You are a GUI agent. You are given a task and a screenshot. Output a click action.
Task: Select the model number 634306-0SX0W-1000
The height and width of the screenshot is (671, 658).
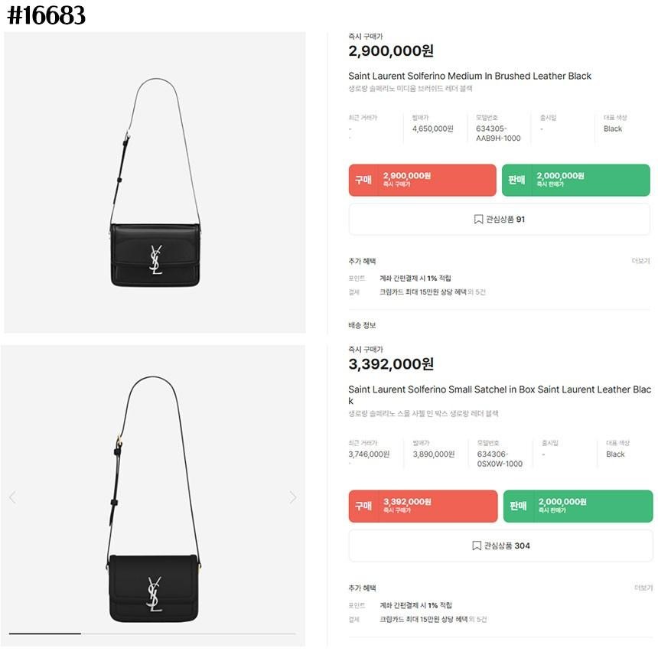click(x=500, y=459)
